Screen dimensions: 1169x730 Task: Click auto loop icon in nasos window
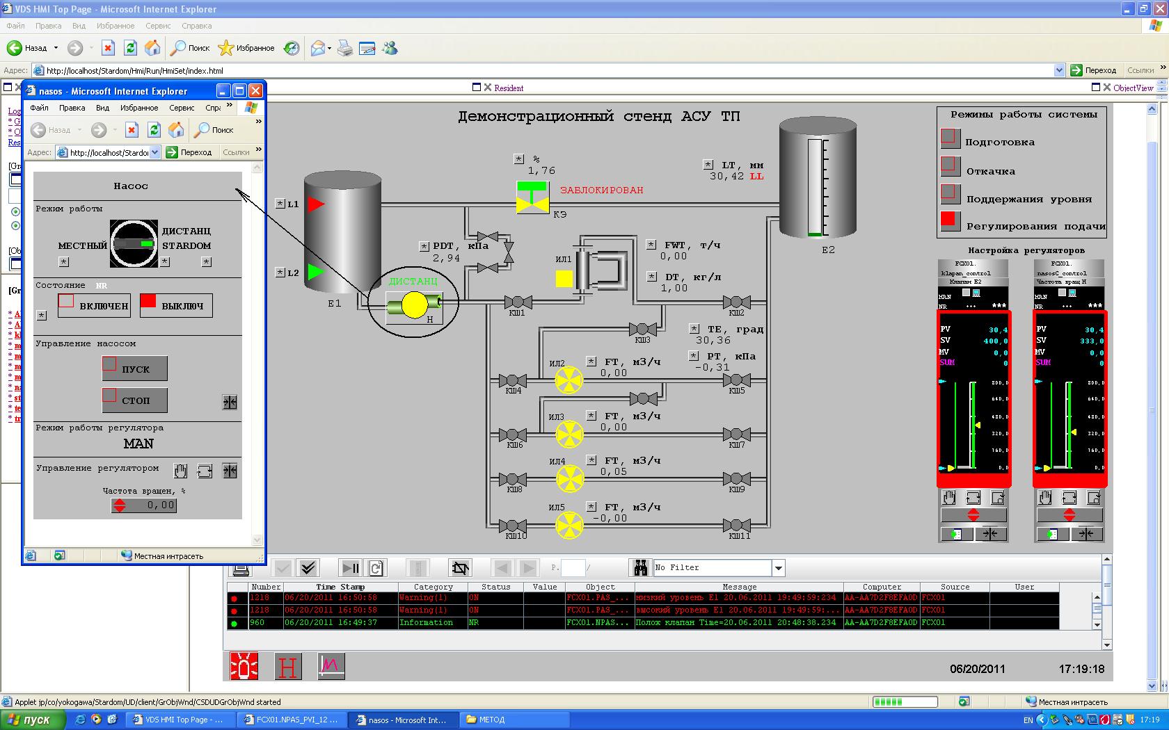205,471
